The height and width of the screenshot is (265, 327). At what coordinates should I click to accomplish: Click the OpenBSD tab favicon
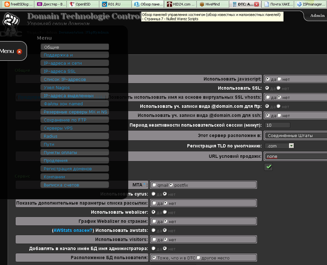72,4
